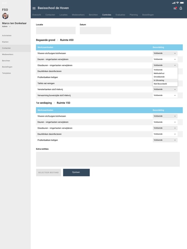Click Marco ten Donkelaar's profile avatar

click(x=5, y=16)
